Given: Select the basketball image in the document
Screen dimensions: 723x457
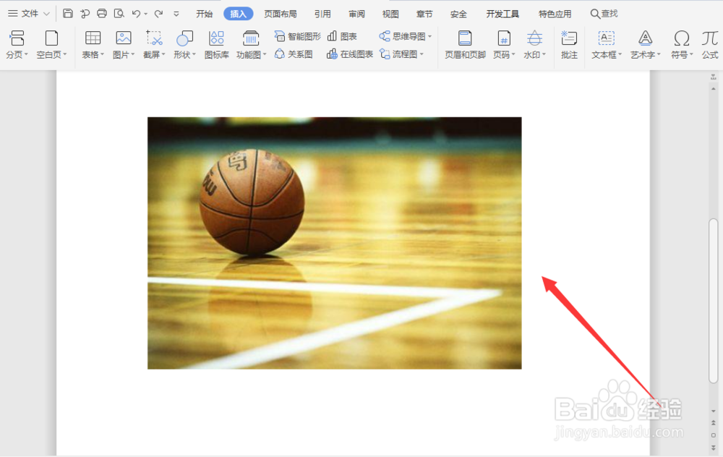Looking at the screenshot, I should tap(334, 242).
